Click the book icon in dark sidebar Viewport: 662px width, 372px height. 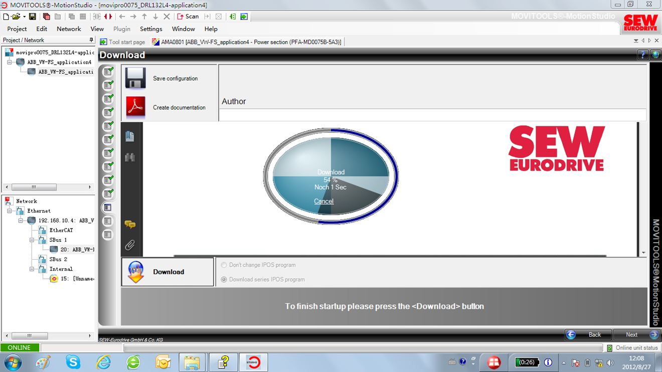point(130,136)
